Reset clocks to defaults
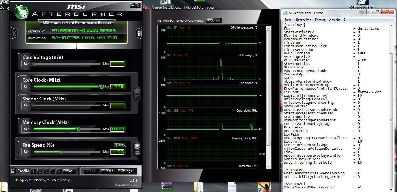 tap(108, 171)
